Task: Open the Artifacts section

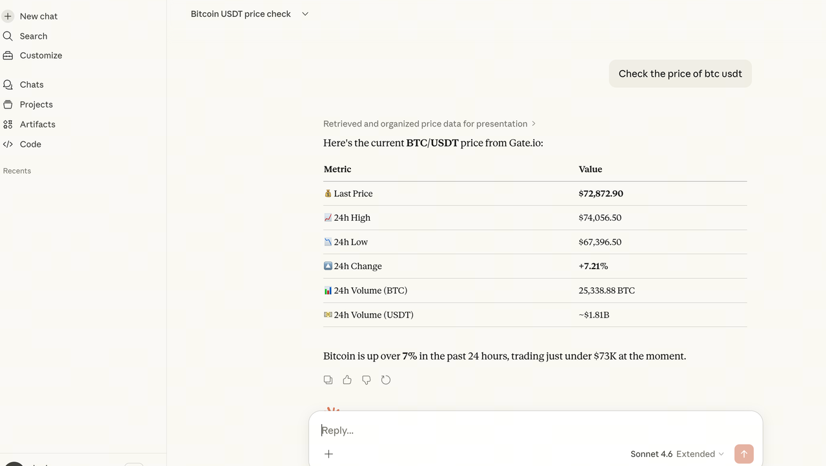Action: click(x=37, y=125)
